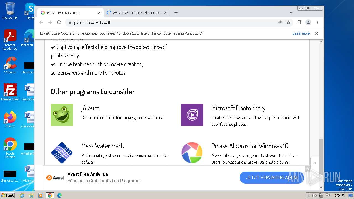Bookmark this page with the star icon
Image resolution: width=354 pixels, height=199 pixels.
[288, 22]
